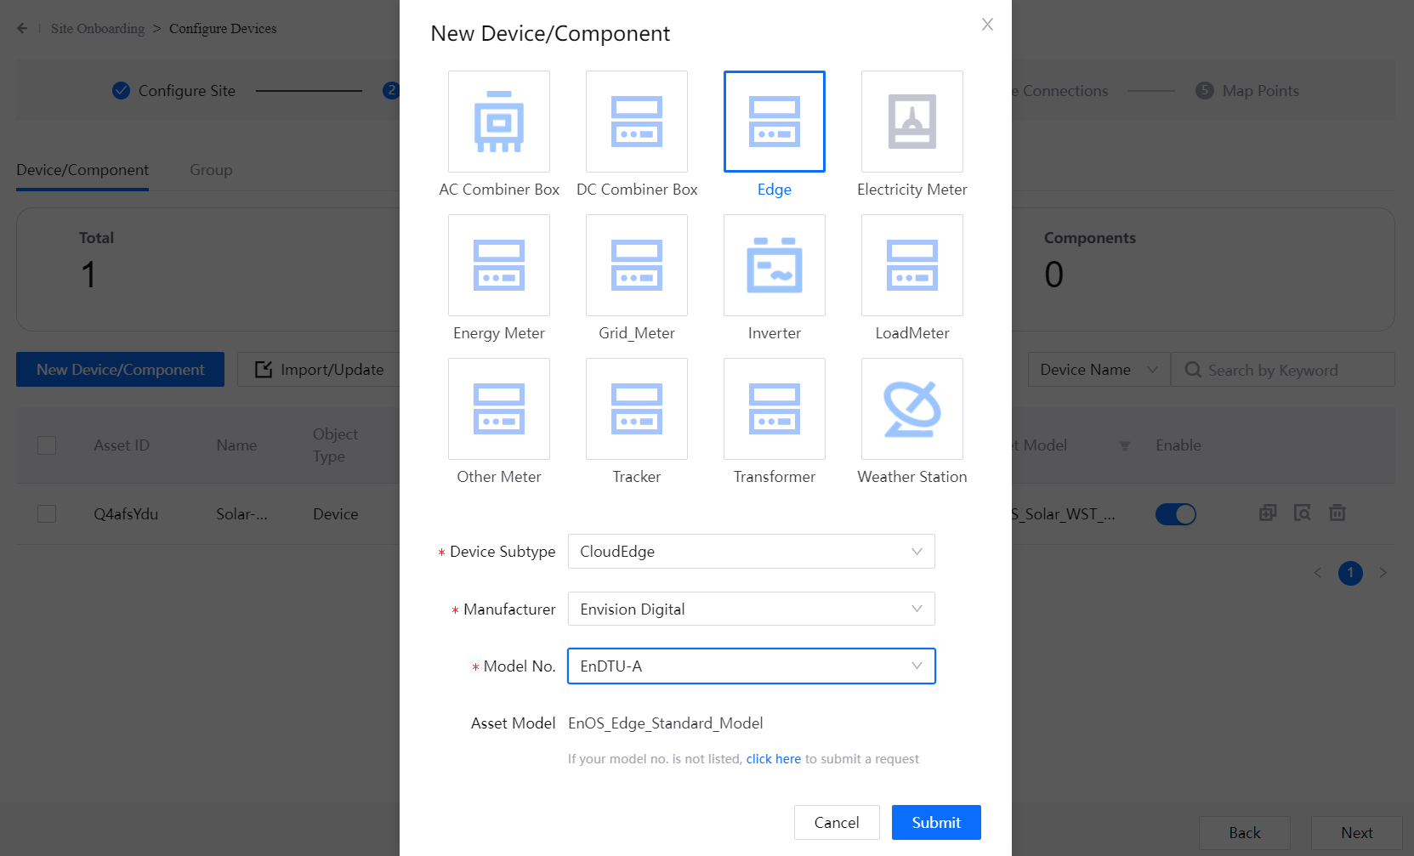
Task: Choose the Weather Station icon
Action: (911, 410)
